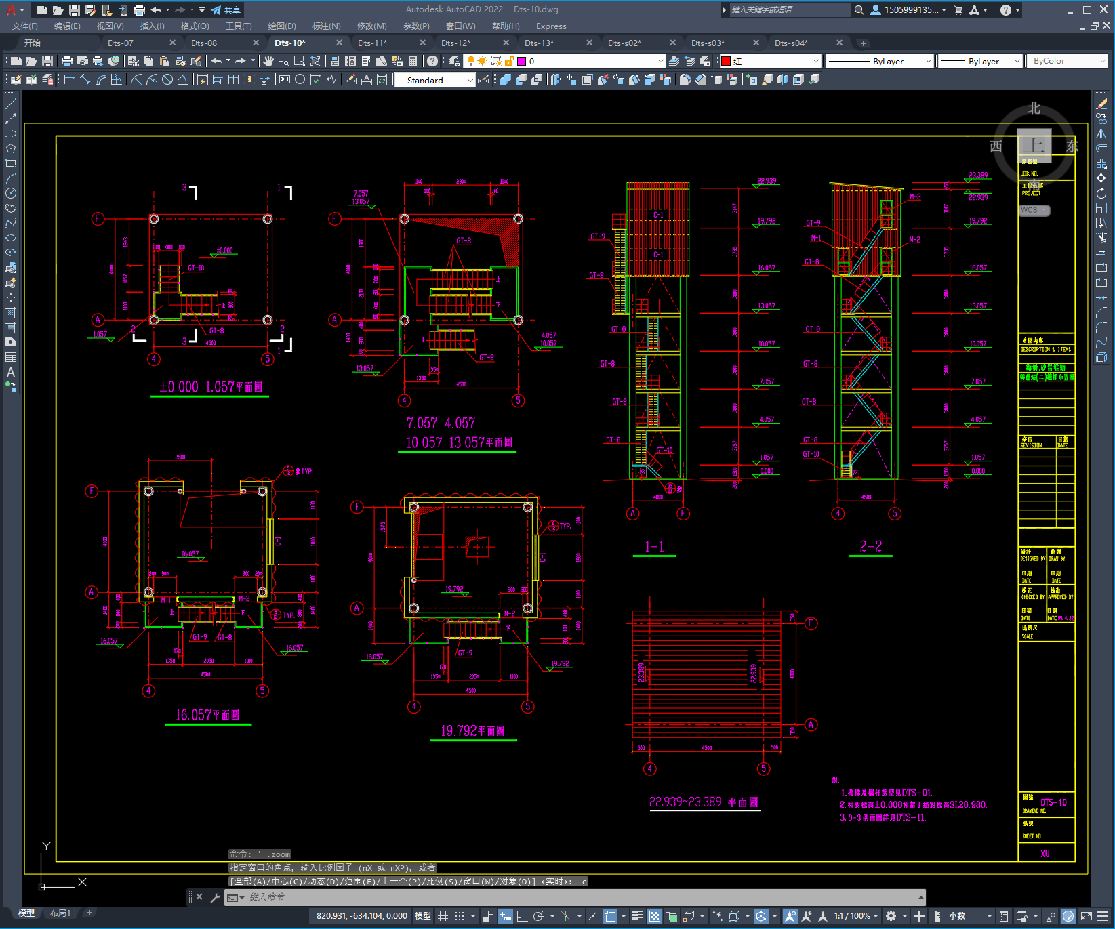Expand the Standard dimension style dropdown
The height and width of the screenshot is (929, 1115).
(435, 80)
